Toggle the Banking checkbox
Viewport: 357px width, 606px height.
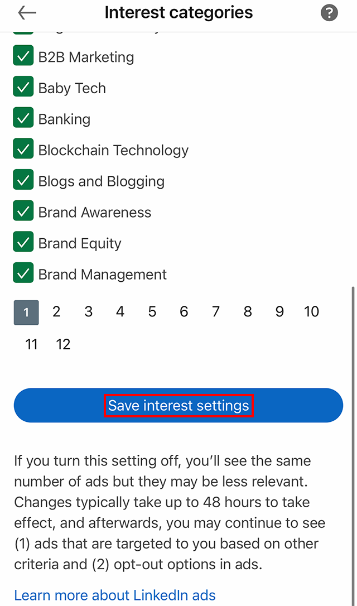click(x=23, y=118)
